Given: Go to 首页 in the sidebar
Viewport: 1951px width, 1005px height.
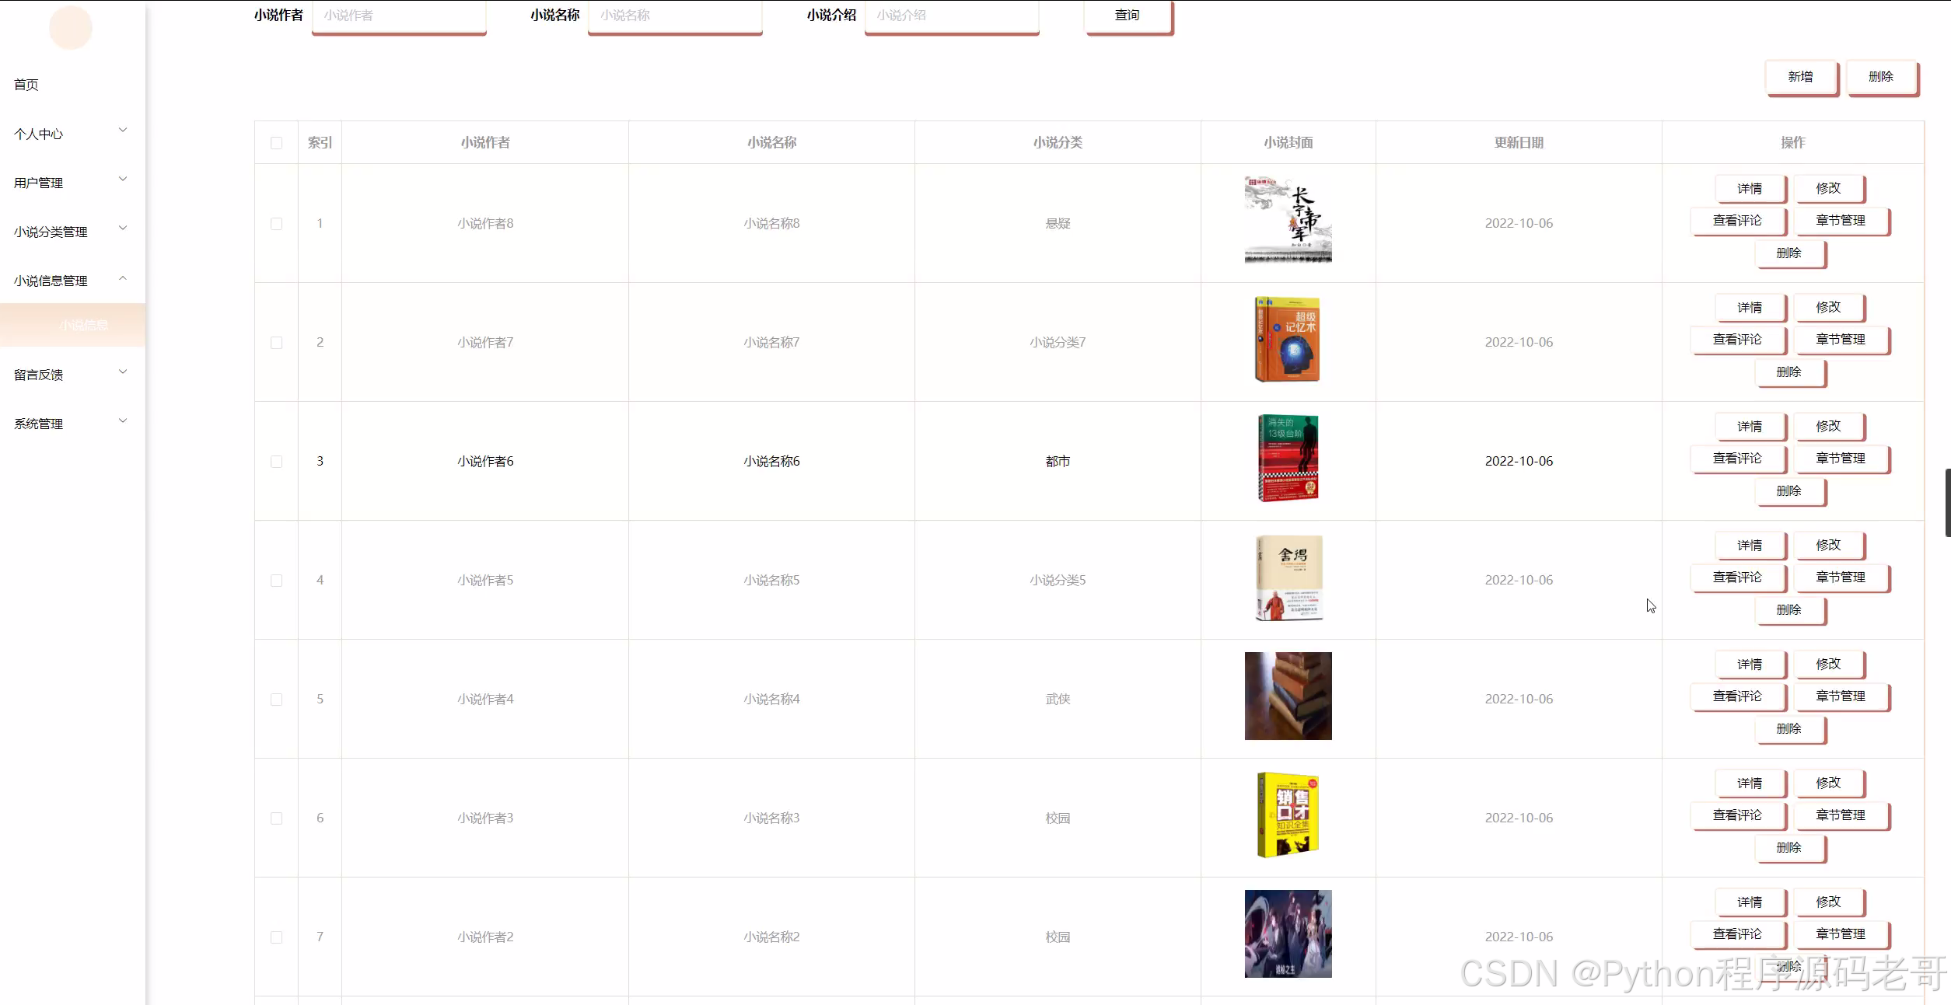Looking at the screenshot, I should 26,85.
